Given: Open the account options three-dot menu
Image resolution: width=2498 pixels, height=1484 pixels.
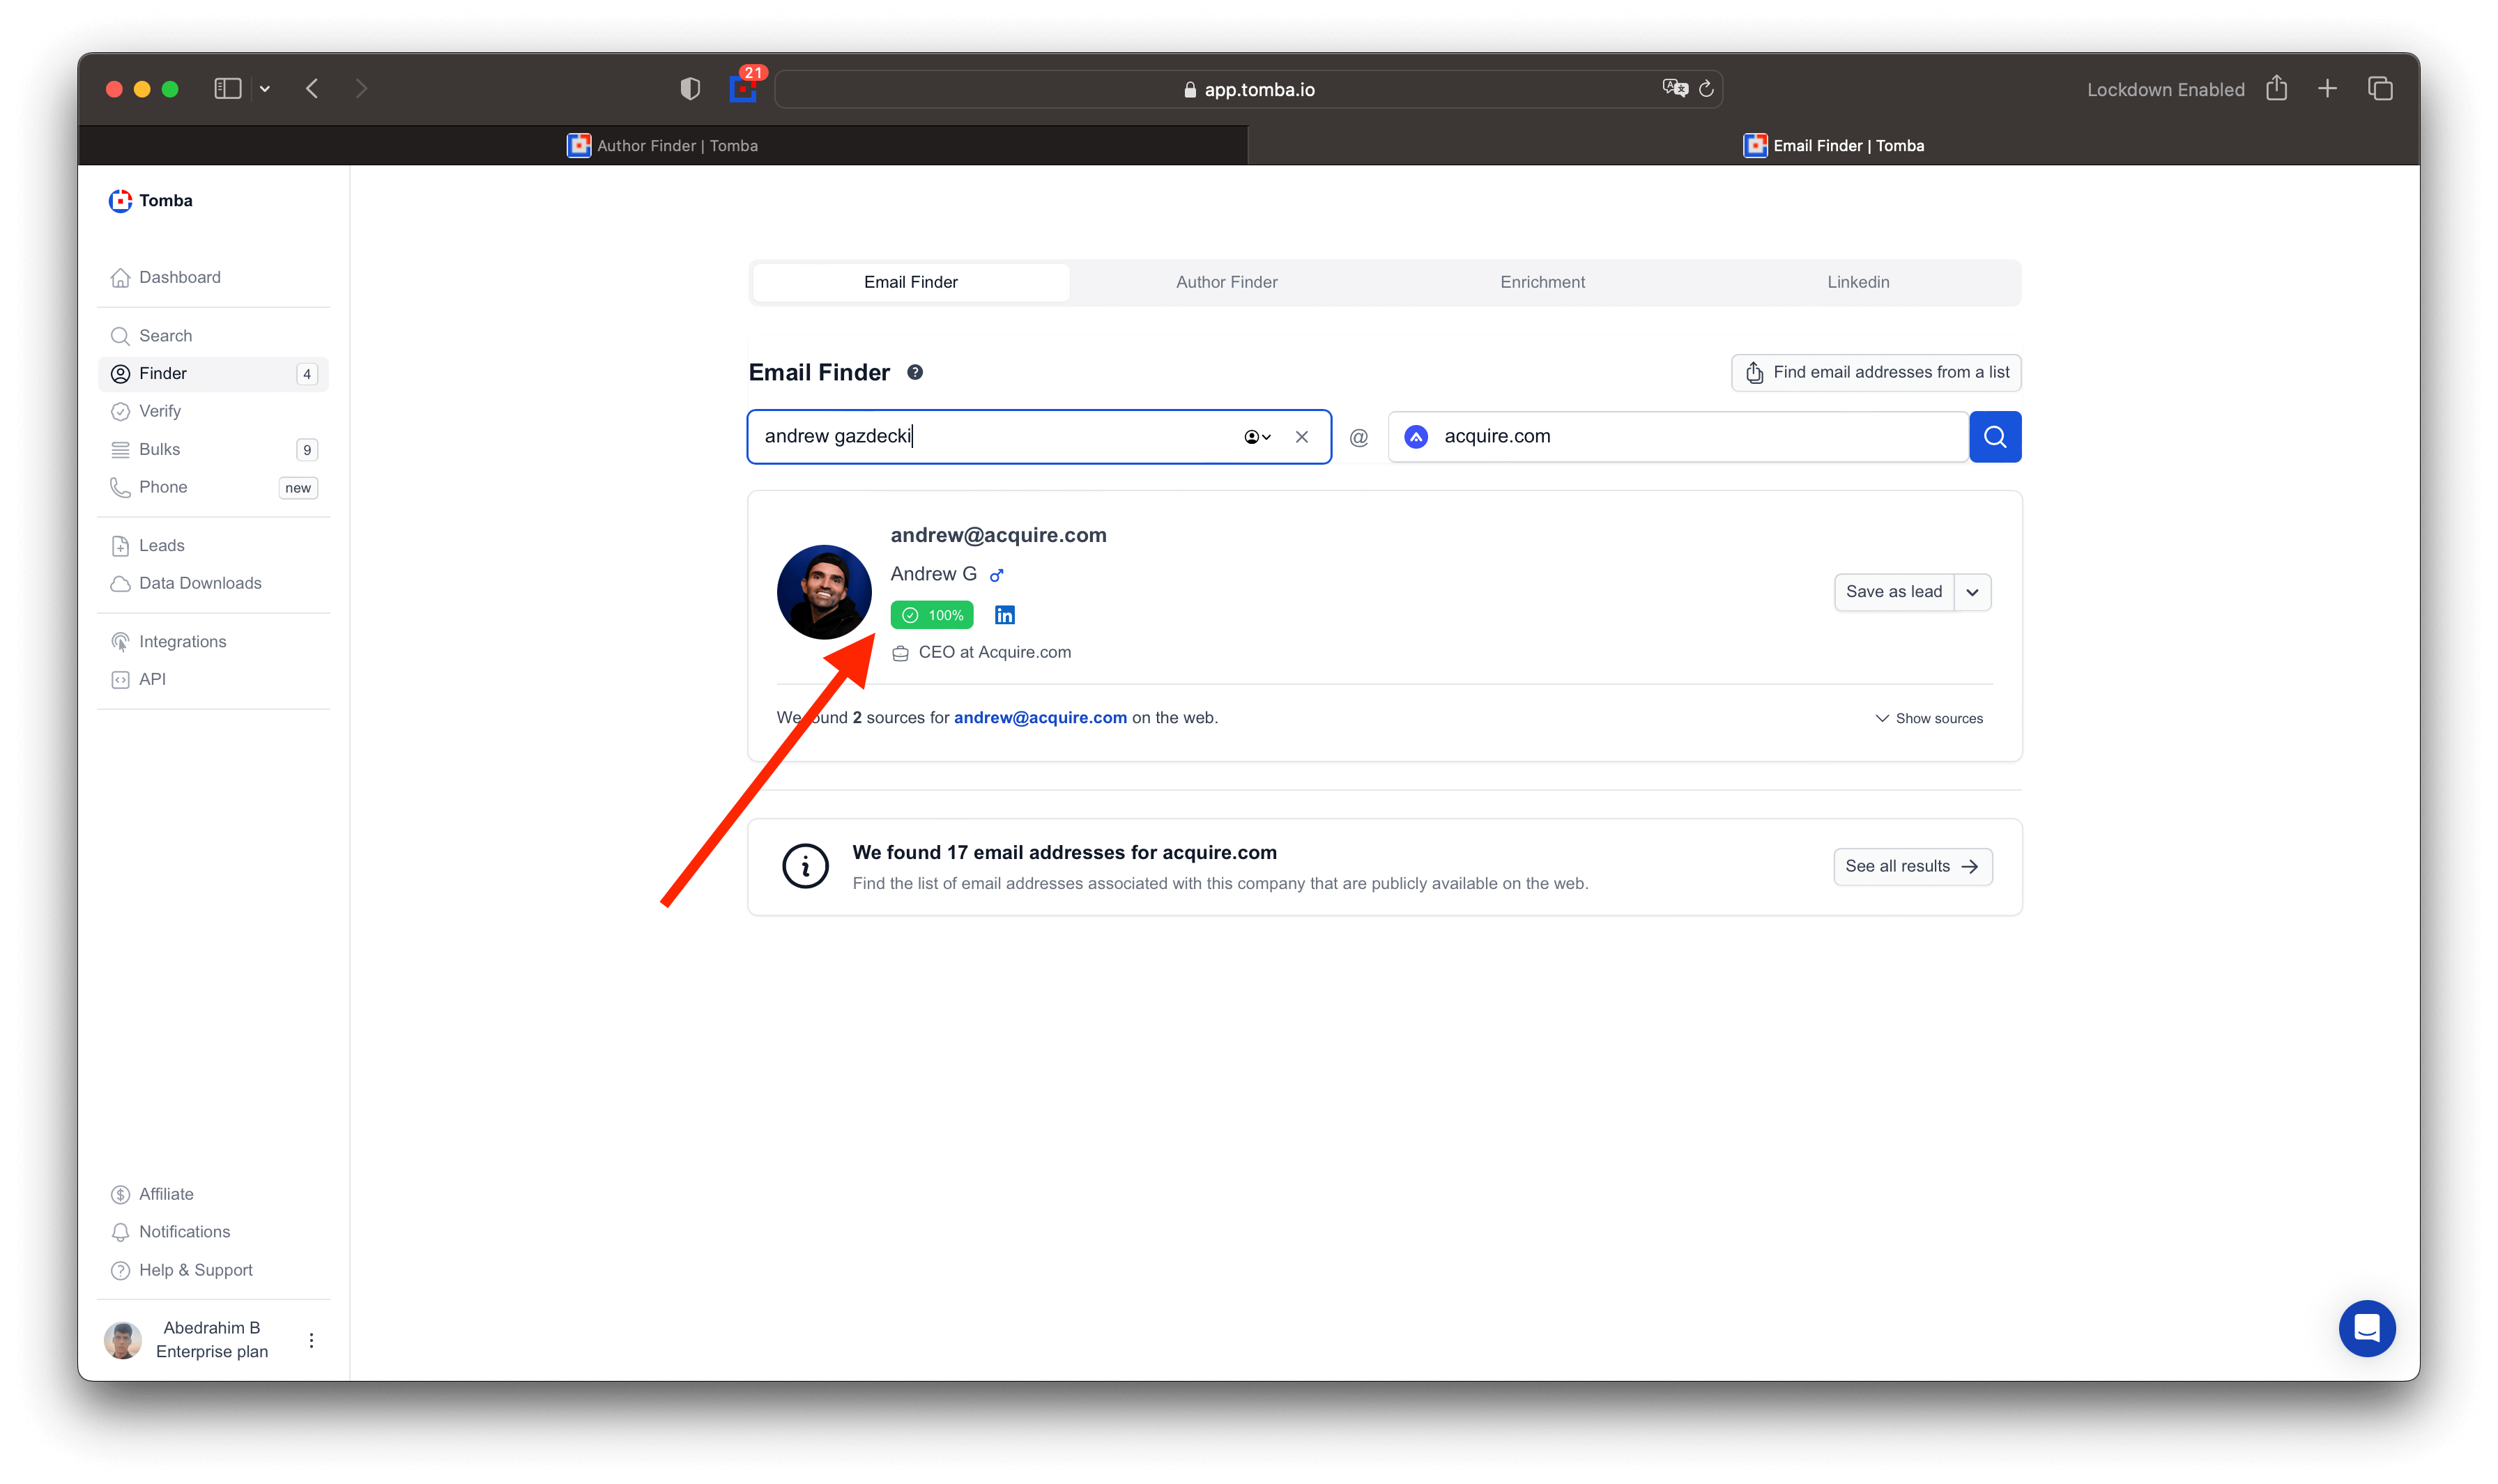Looking at the screenshot, I should [311, 1340].
